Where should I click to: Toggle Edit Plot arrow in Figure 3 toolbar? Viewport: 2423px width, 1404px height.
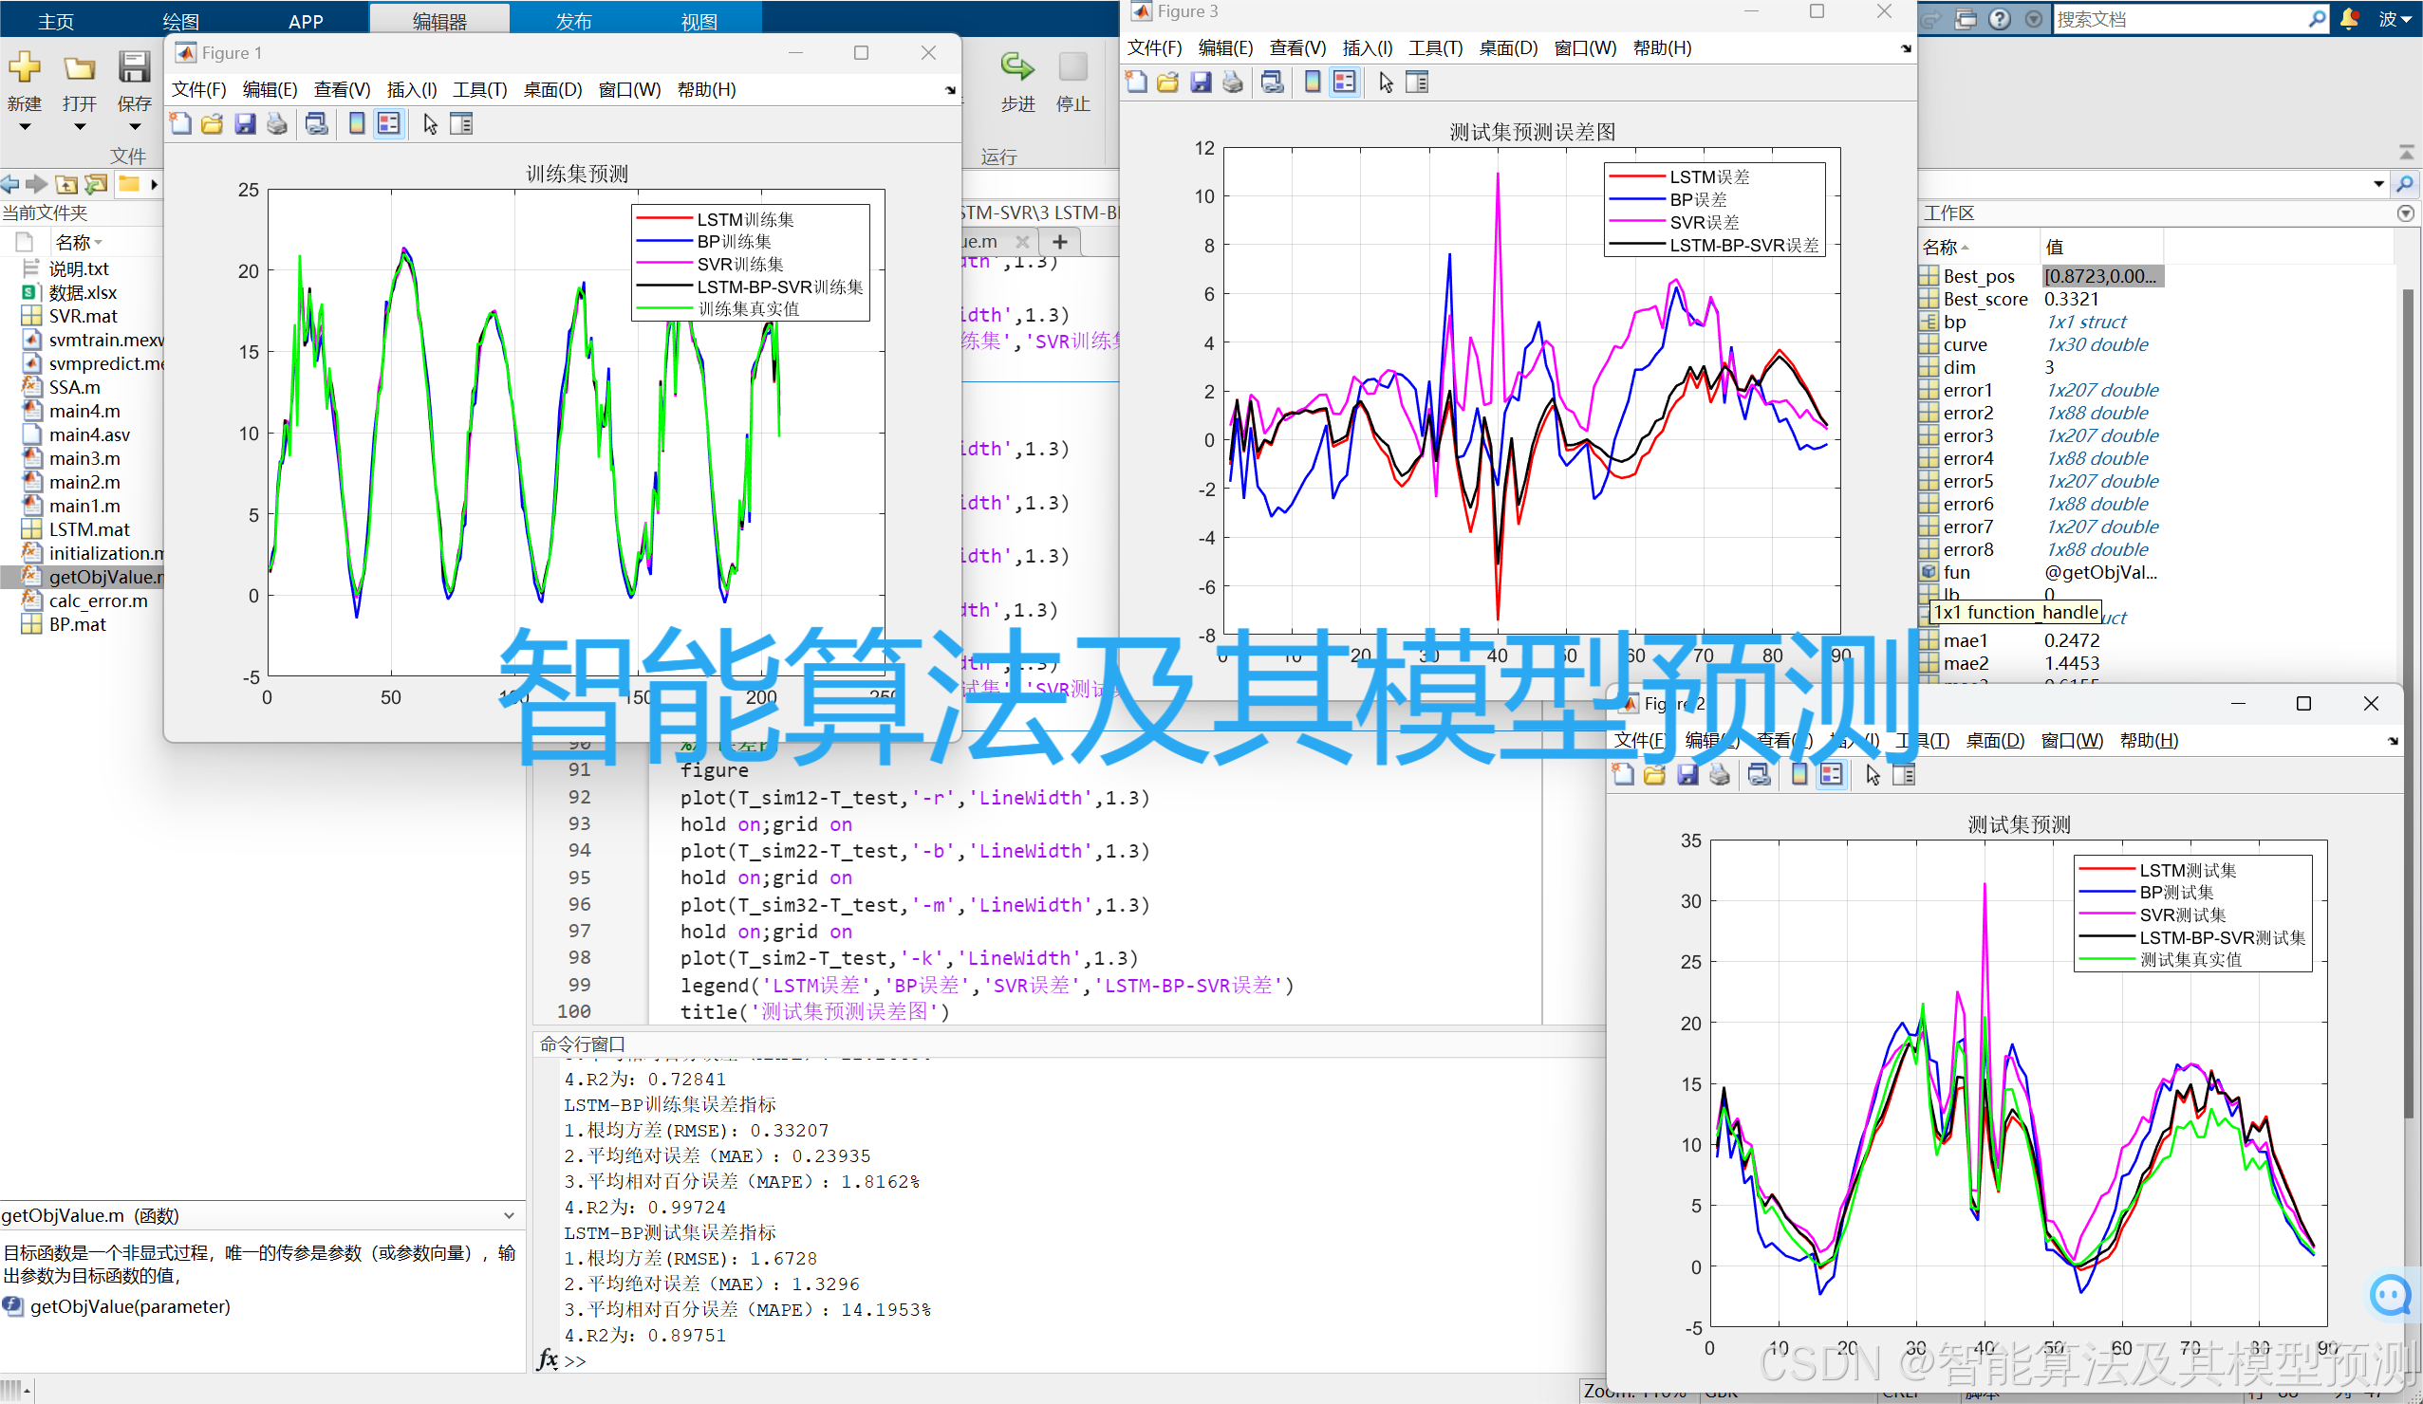tap(1386, 83)
